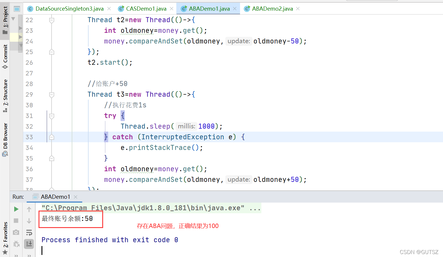The image size is (443, 257).
Task: Click the camera Dump Threads icon
Action: pos(16,232)
